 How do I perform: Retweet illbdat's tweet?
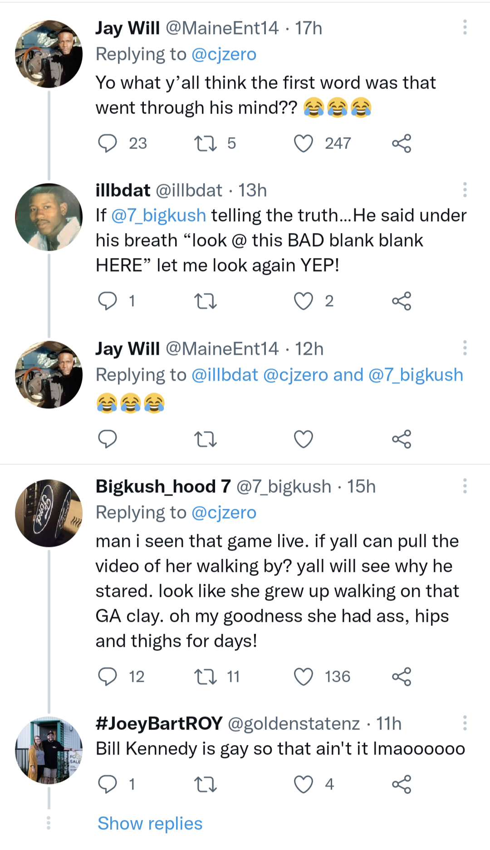(x=206, y=301)
